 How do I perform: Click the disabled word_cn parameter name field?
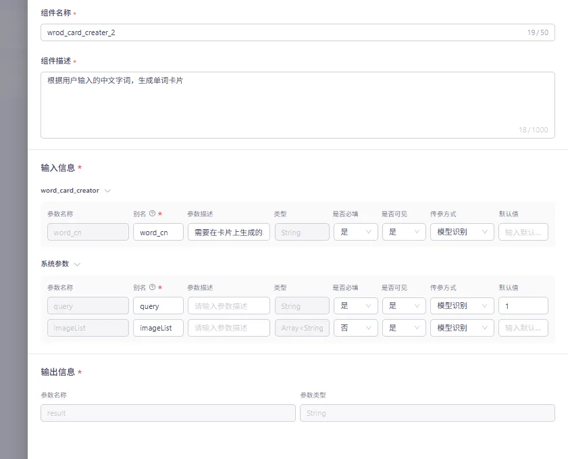point(88,232)
